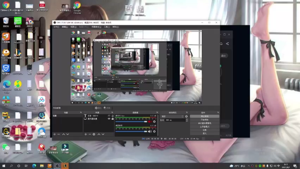
Task: Click the Exit button in Controls
Action: tap(204, 133)
